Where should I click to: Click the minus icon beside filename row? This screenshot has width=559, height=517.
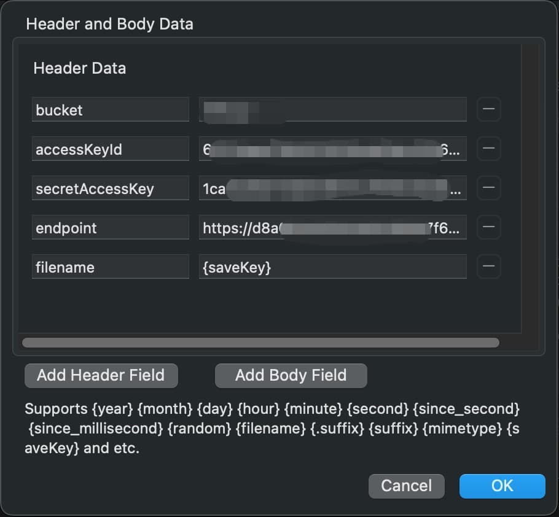488,266
